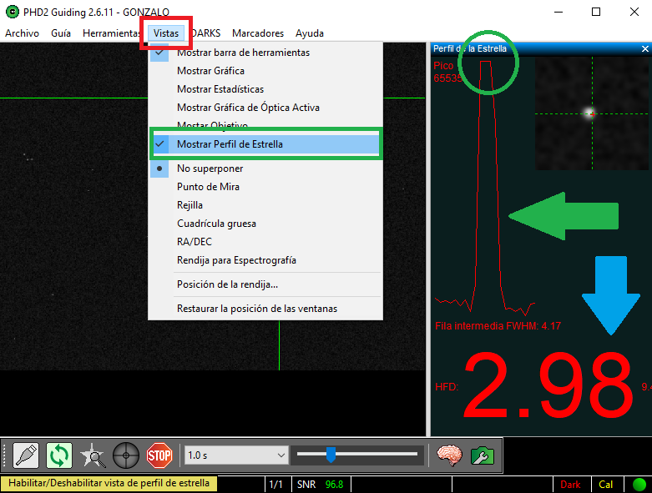Begin guiding with the crosshair icon

[126, 455]
